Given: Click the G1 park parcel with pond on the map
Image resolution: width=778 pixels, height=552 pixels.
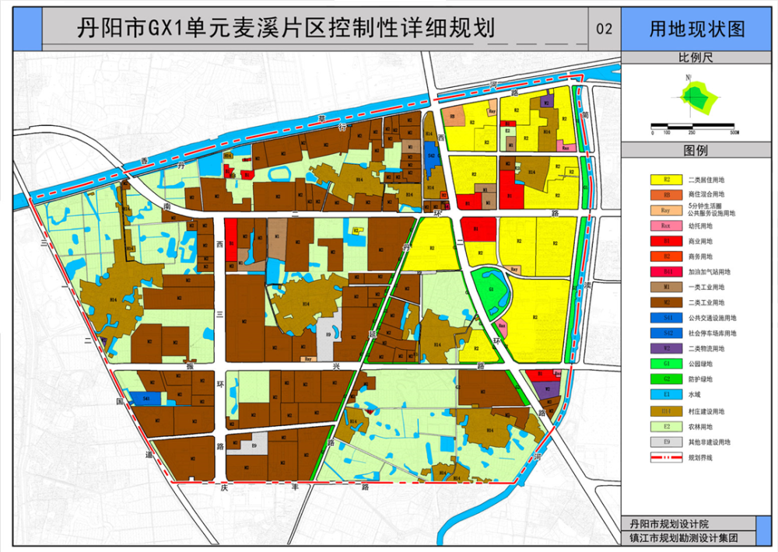Looking at the screenshot, I should [x=490, y=291].
